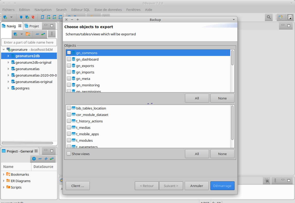Click the clear icon in the bottom right panel toolbar
This screenshot has height=203, width=295.
tap(267, 180)
